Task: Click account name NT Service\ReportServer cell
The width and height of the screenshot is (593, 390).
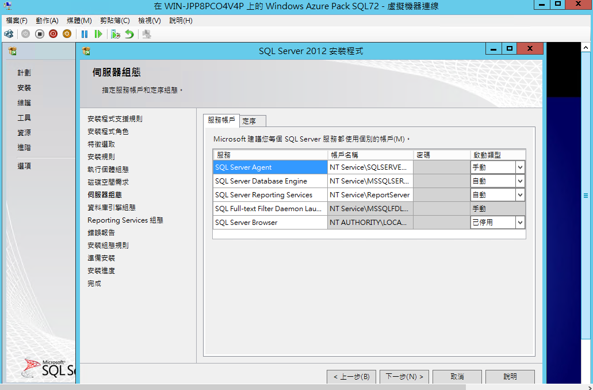Action: pos(370,195)
